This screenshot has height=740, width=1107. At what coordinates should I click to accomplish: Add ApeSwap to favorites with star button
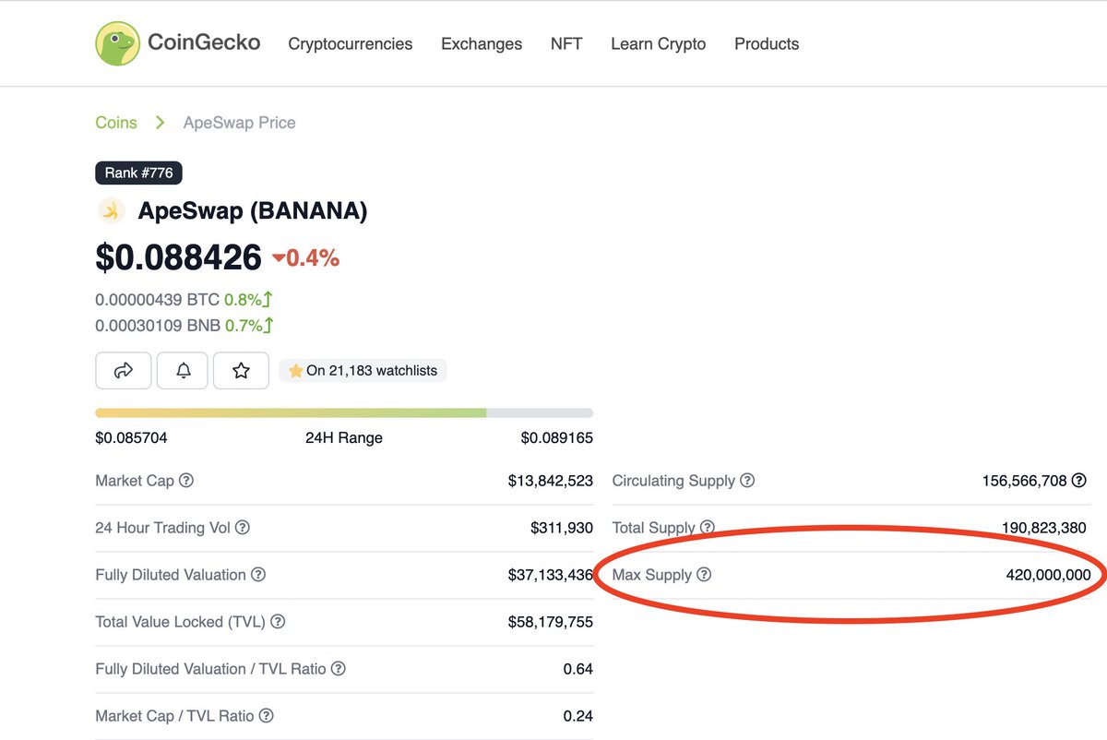241,371
